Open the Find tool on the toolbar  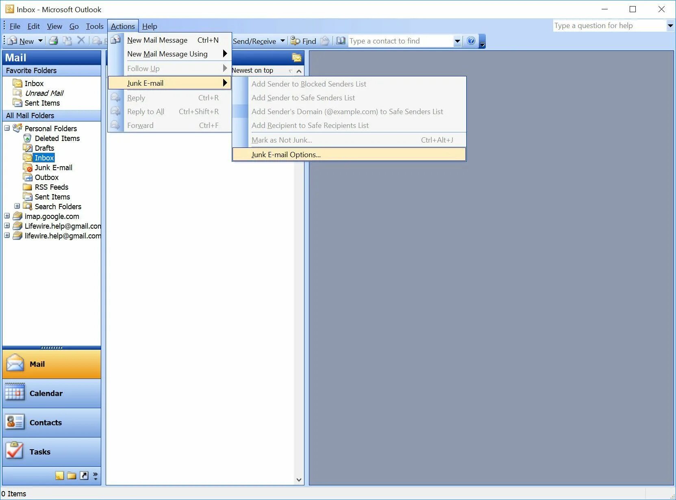(x=304, y=41)
